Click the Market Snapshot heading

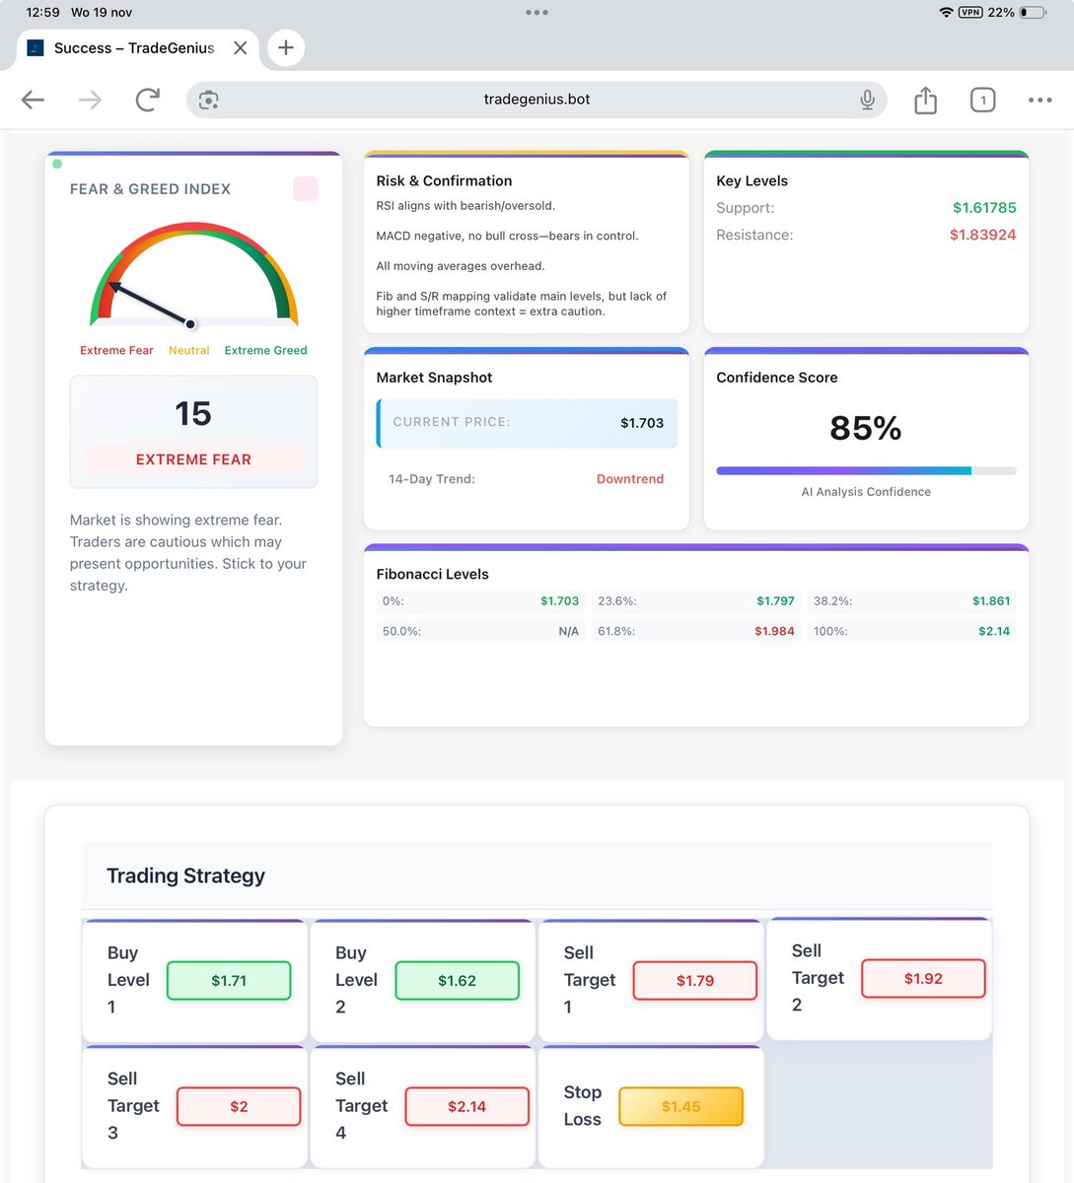point(434,378)
